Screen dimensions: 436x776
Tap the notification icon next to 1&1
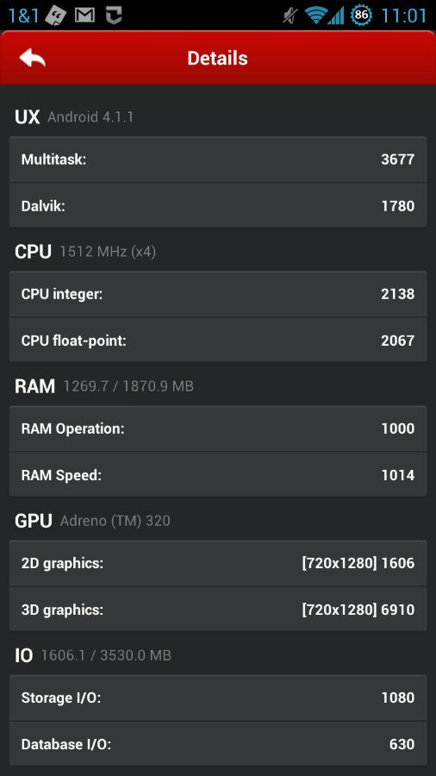(x=55, y=16)
